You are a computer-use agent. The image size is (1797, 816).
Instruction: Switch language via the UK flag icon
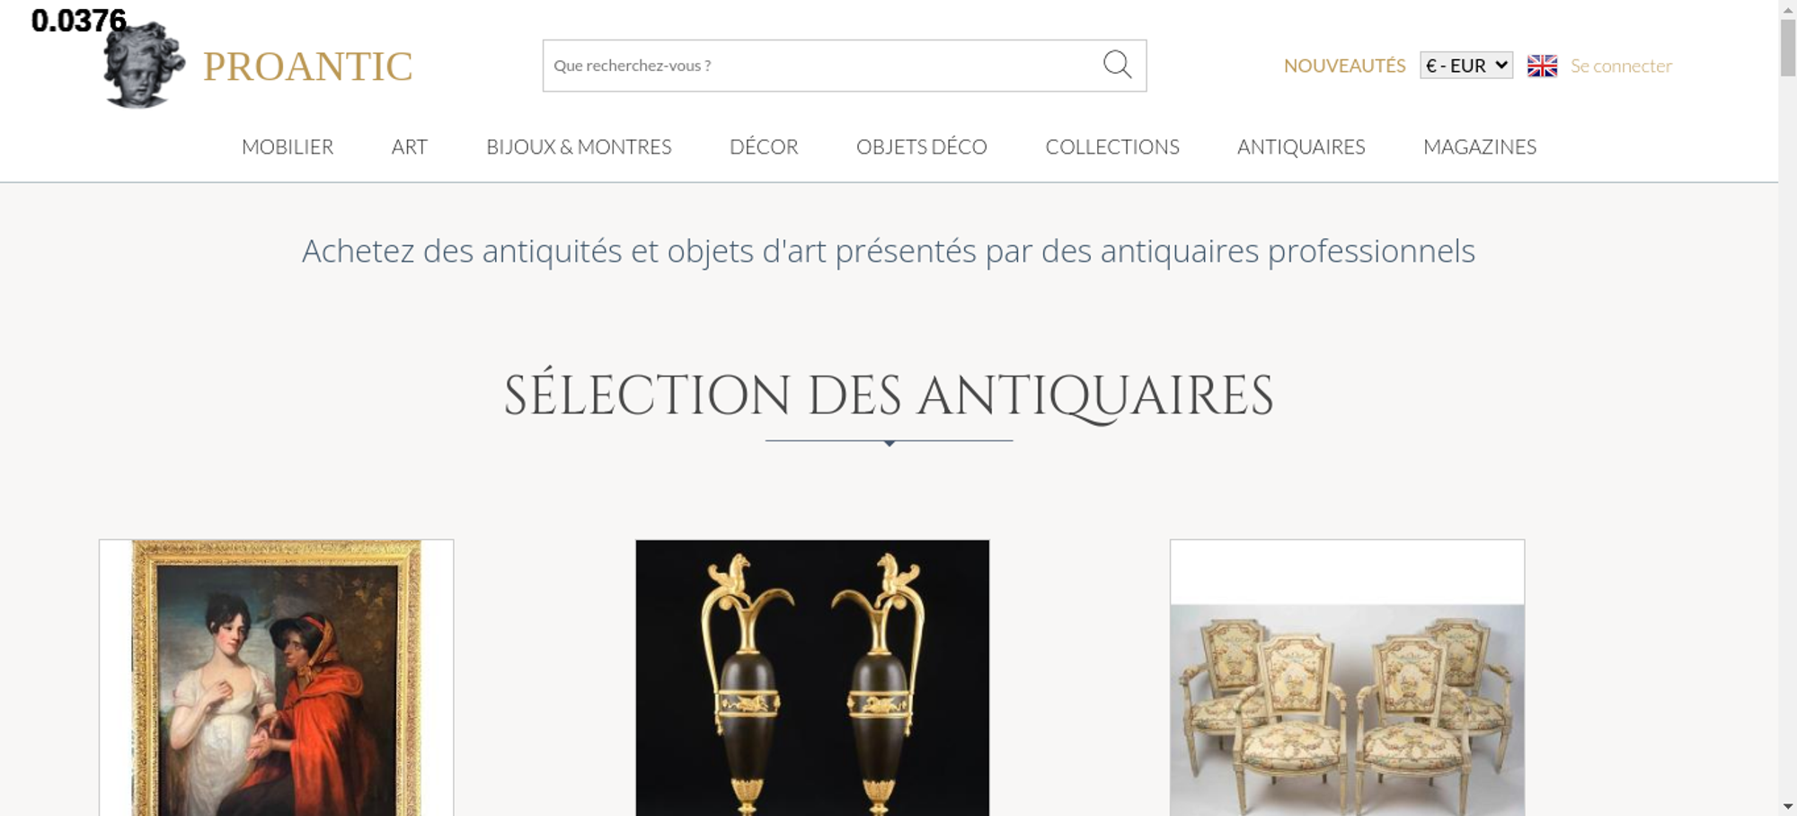(1542, 66)
